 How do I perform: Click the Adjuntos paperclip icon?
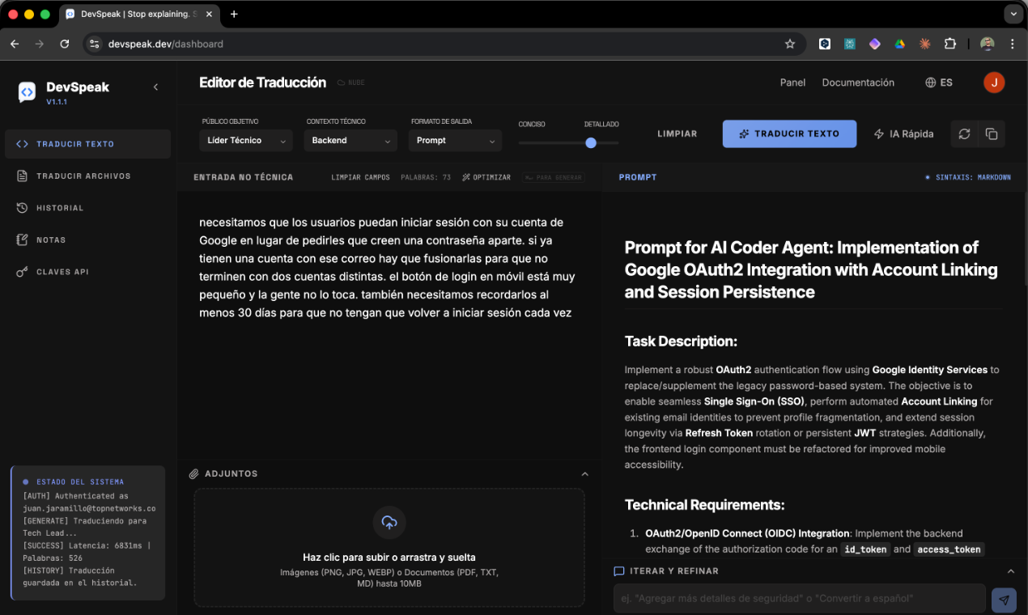pos(193,474)
